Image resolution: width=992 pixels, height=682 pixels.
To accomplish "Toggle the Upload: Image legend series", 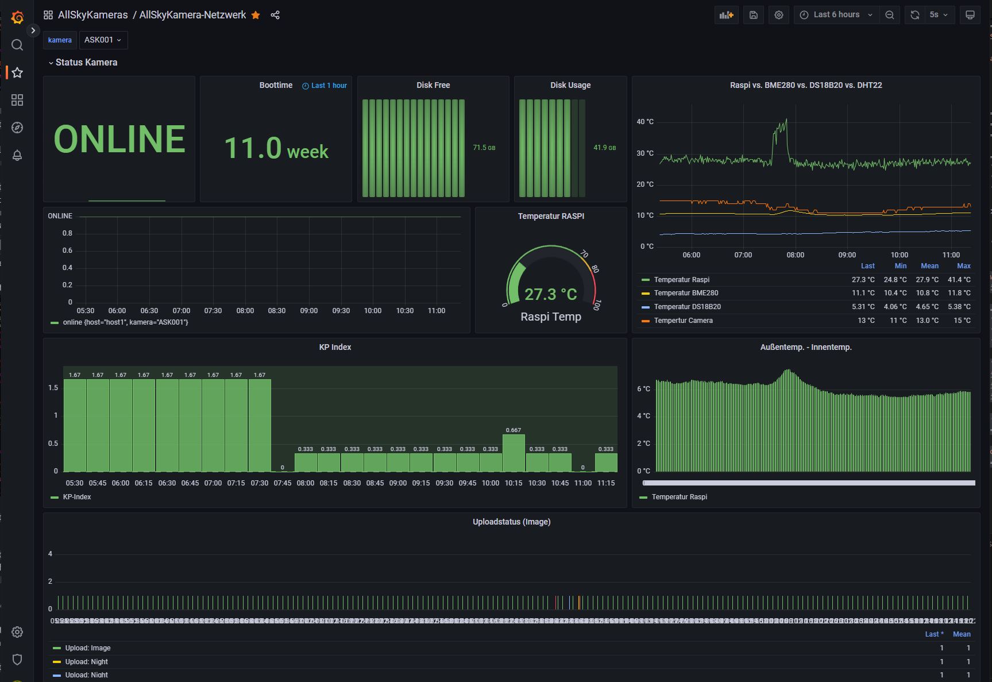I will (87, 648).
